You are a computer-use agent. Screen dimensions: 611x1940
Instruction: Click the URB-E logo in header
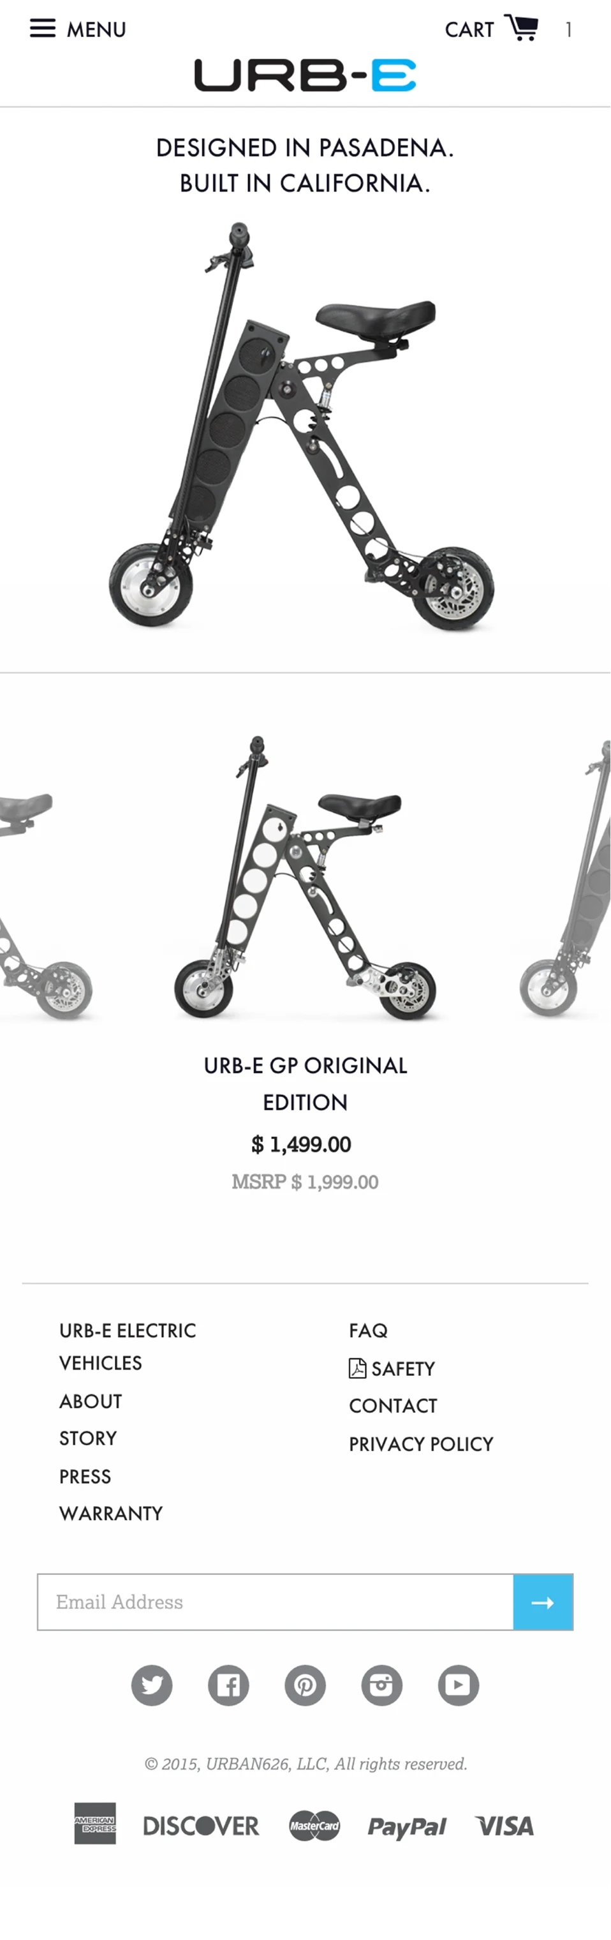[x=305, y=75]
